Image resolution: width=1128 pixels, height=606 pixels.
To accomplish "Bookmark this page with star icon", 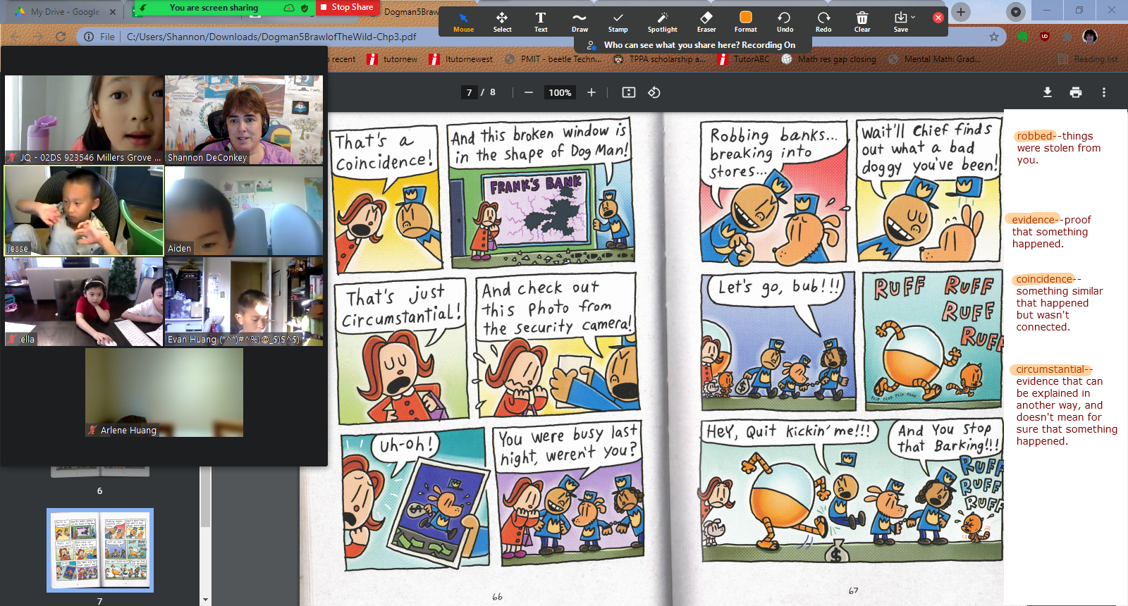I will click(x=994, y=37).
